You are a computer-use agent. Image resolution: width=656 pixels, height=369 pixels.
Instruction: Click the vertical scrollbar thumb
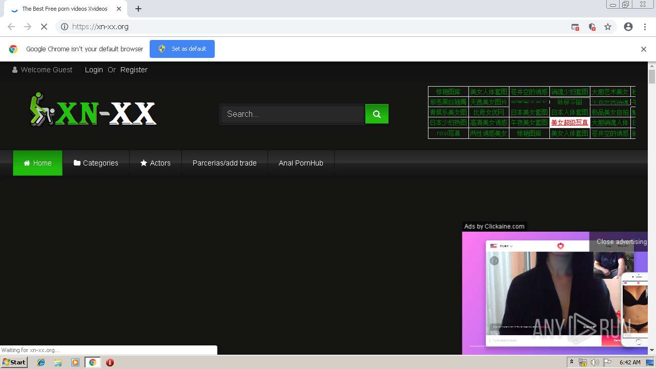click(652, 77)
